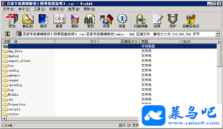This screenshot has height=129, width=223.
Task: Click the Add (添加) toolbar icon
Action: (12, 21)
